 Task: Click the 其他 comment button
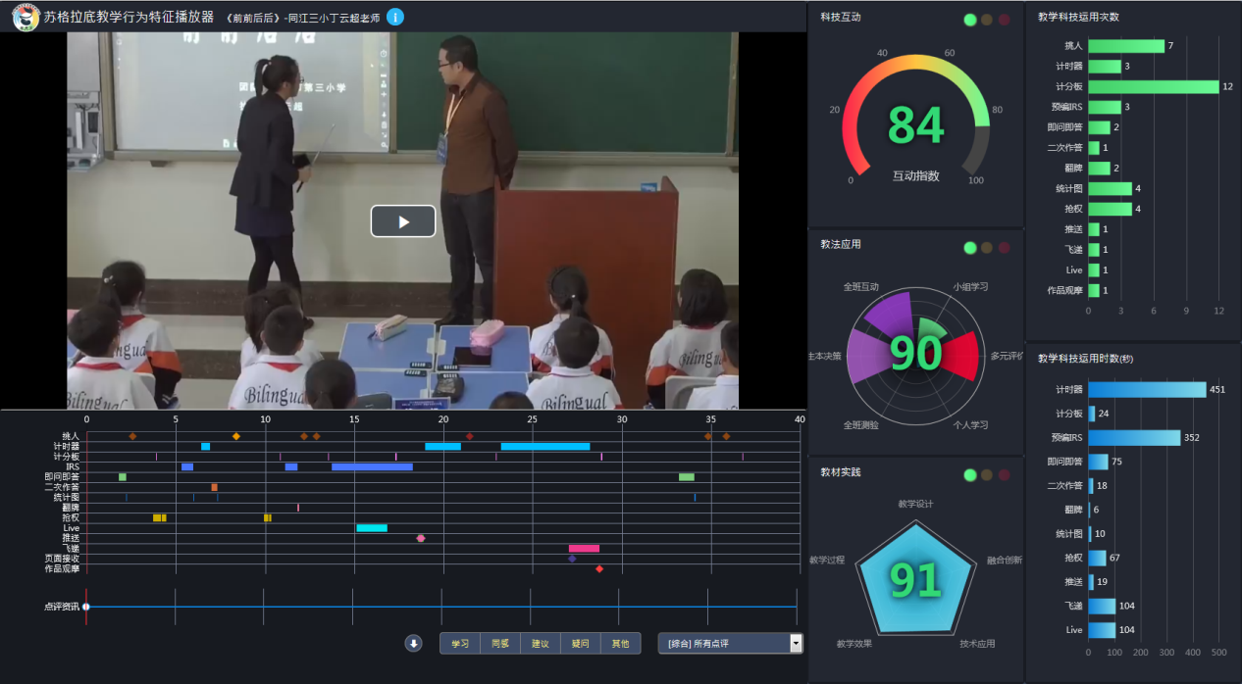[620, 644]
